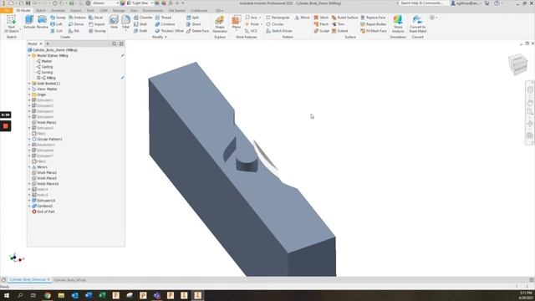Expand the Combine3 node

[x=29, y=207]
